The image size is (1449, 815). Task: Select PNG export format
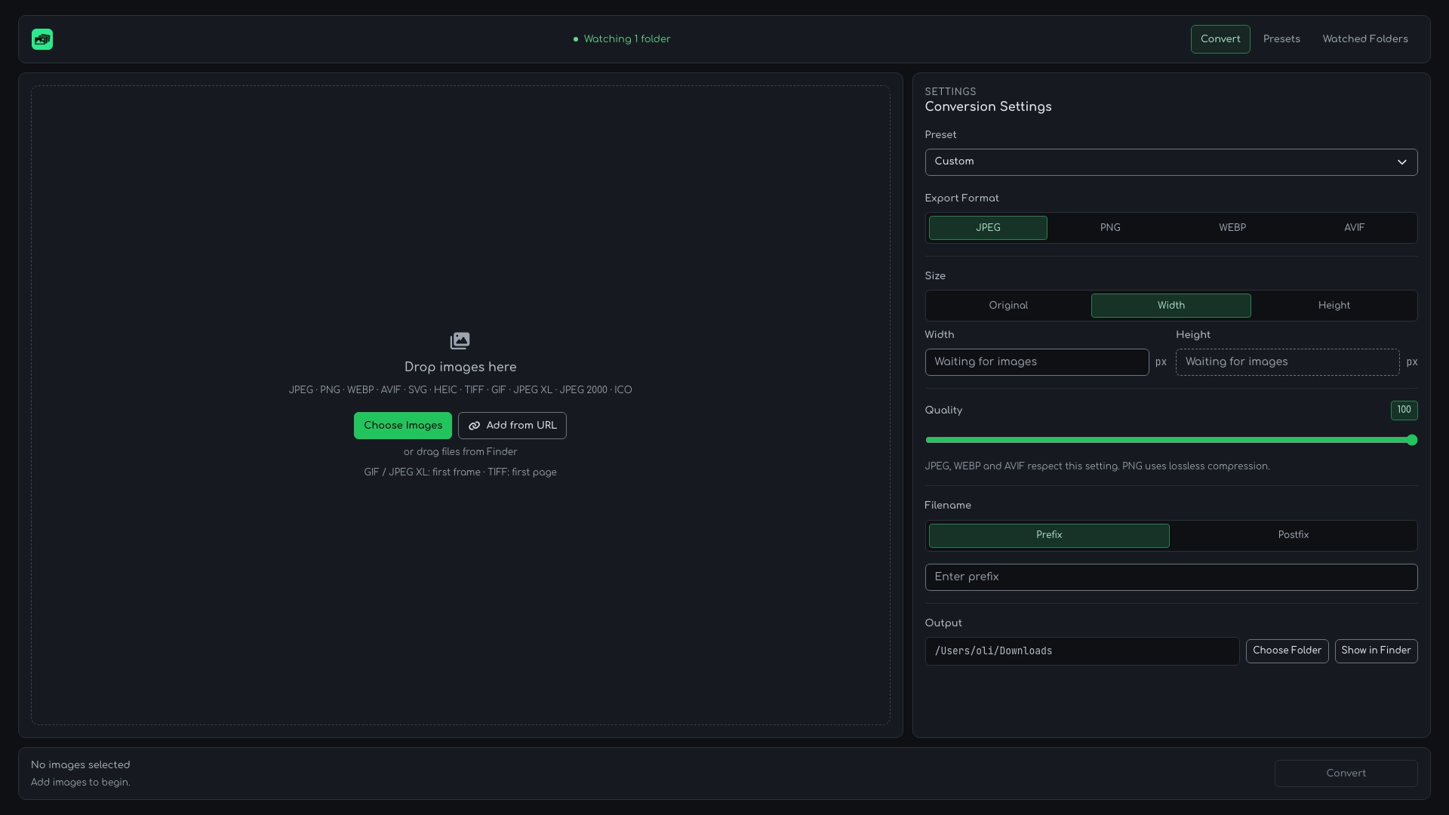point(1109,228)
